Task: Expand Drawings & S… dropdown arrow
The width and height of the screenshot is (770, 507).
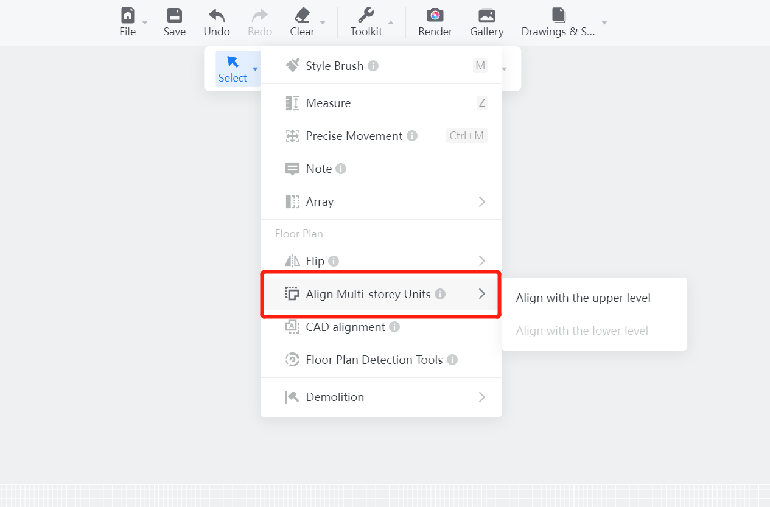Action: point(604,23)
